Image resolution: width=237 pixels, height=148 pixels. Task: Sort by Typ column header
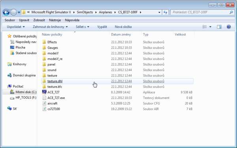click(146, 34)
